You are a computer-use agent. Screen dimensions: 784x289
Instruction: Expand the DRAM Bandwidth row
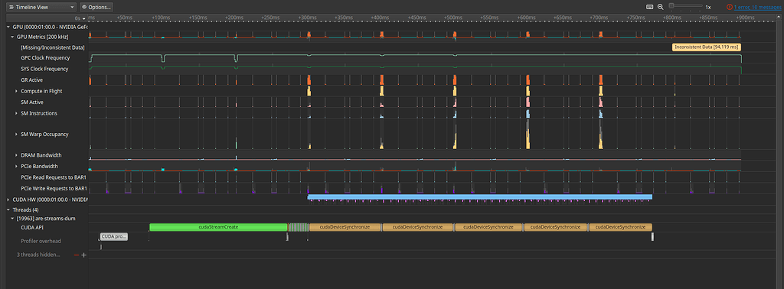[17, 155]
